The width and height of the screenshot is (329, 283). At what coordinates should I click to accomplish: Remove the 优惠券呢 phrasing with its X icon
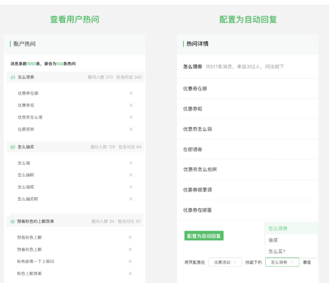coord(131,105)
